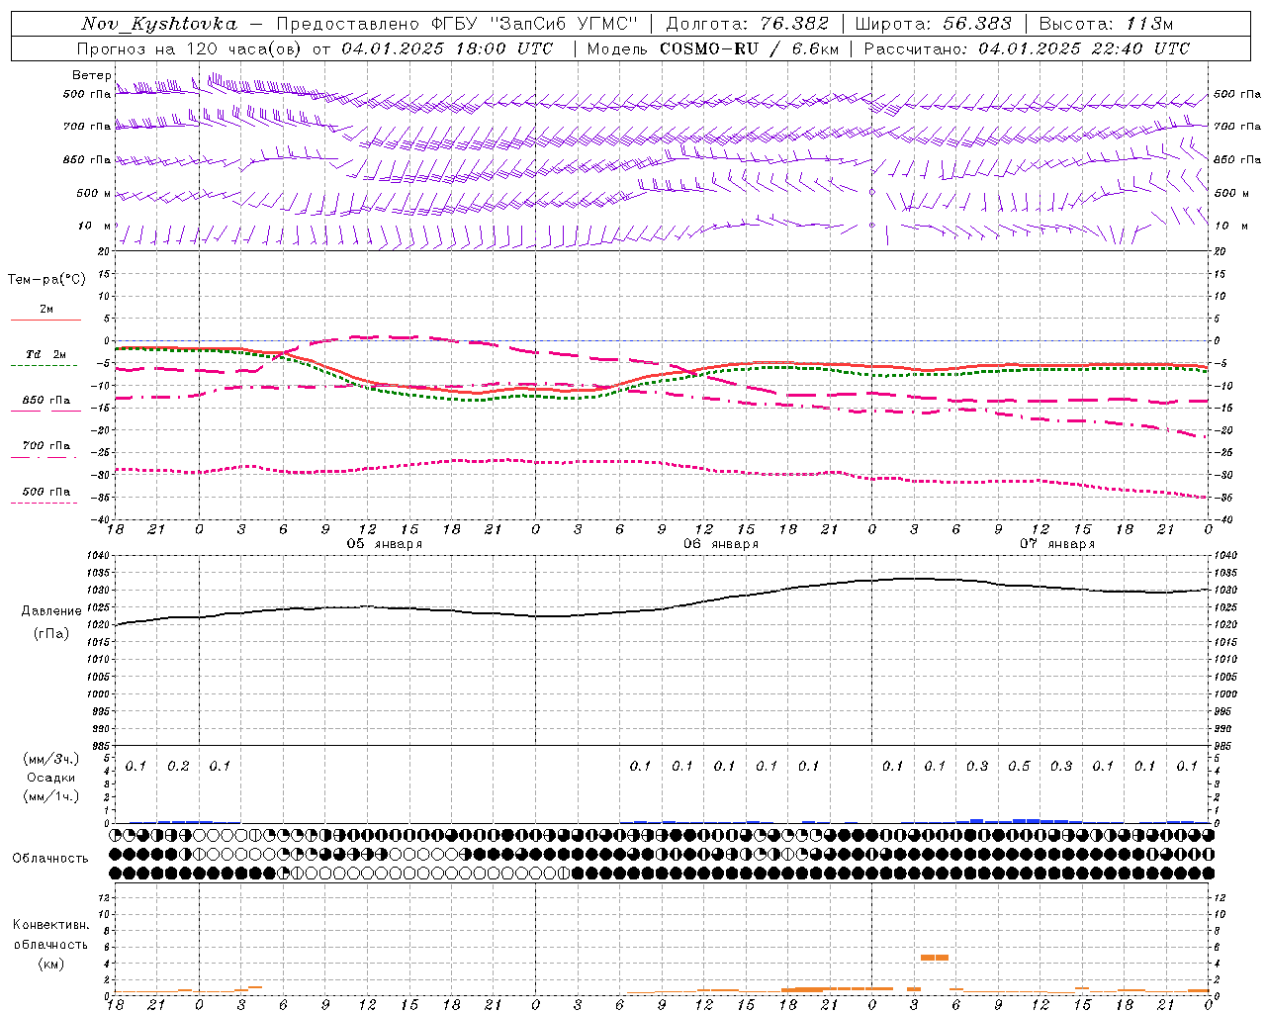Image resolution: width=1266 pixels, height=1013 pixels.
Task: Click the '(гПа)' unit under Давление
Action: pos(51,633)
